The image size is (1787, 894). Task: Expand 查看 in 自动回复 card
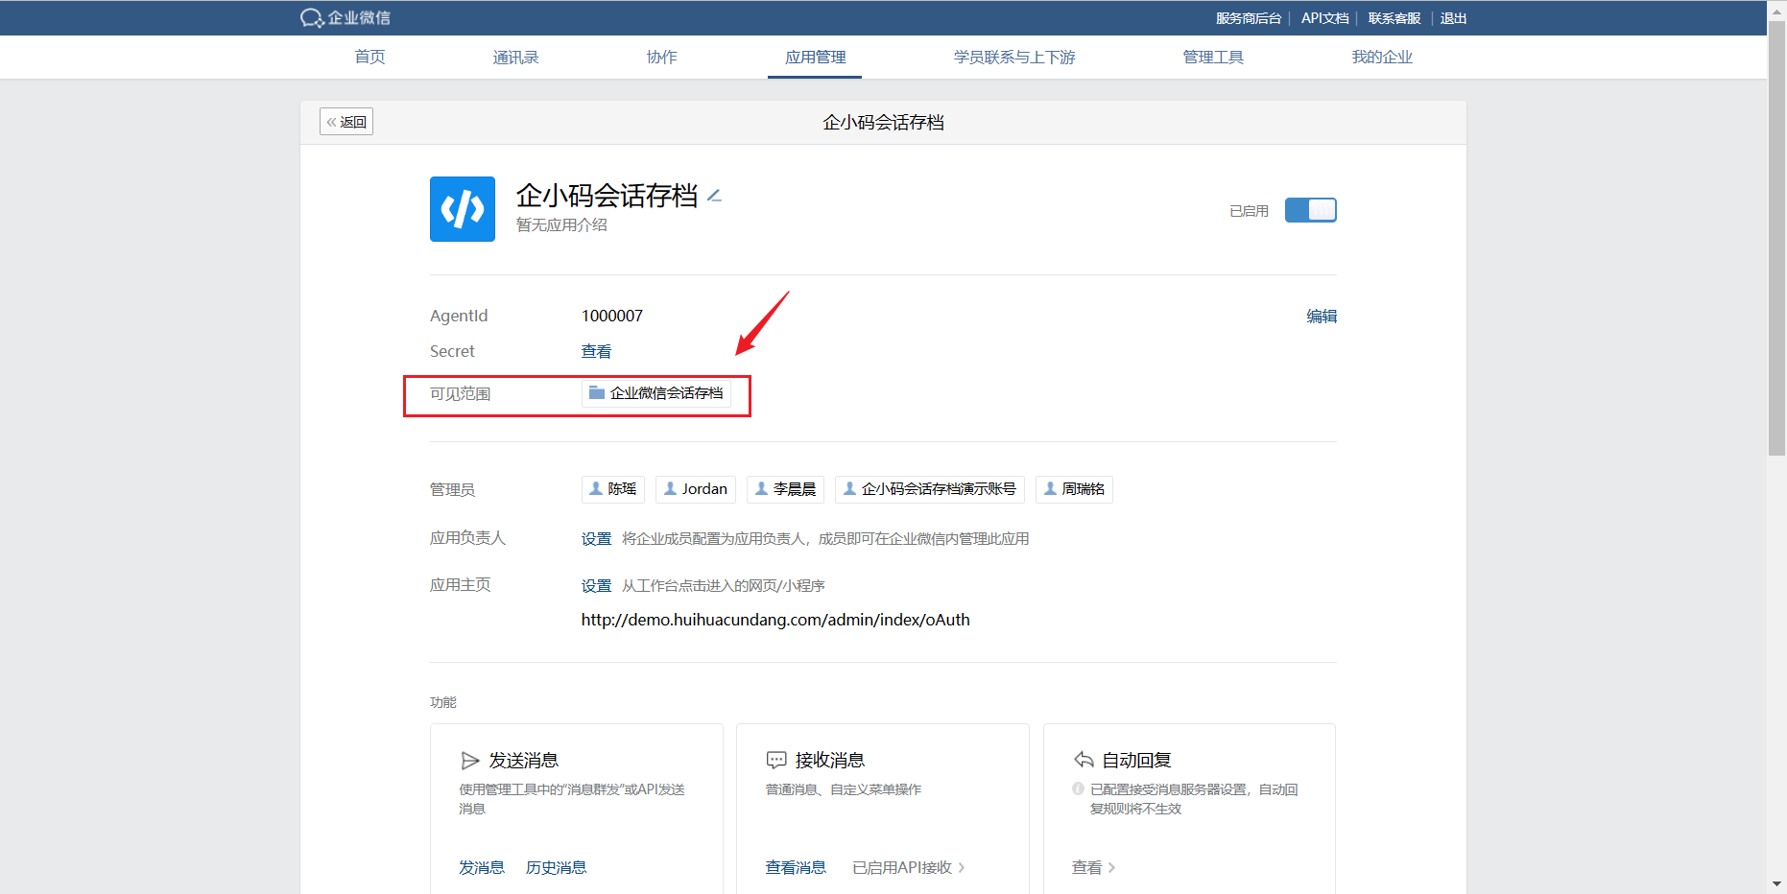pos(1093,867)
